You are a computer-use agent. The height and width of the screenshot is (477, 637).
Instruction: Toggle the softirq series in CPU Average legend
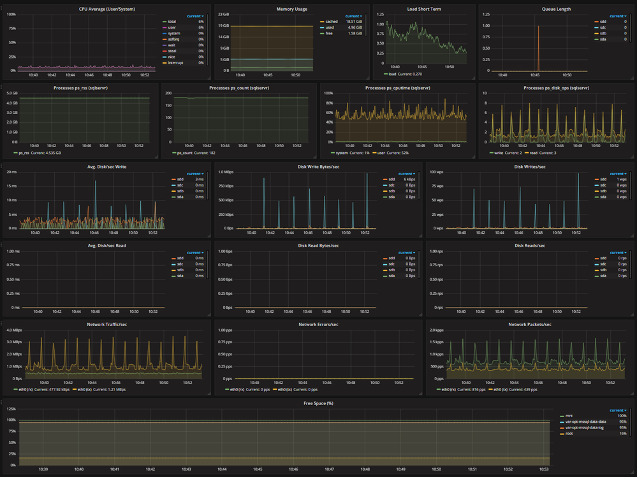pyautogui.click(x=173, y=39)
